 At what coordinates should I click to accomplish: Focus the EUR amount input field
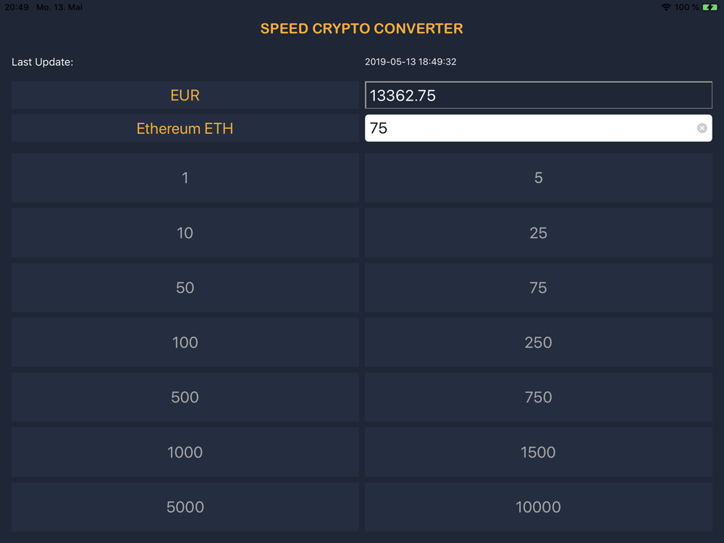point(538,96)
